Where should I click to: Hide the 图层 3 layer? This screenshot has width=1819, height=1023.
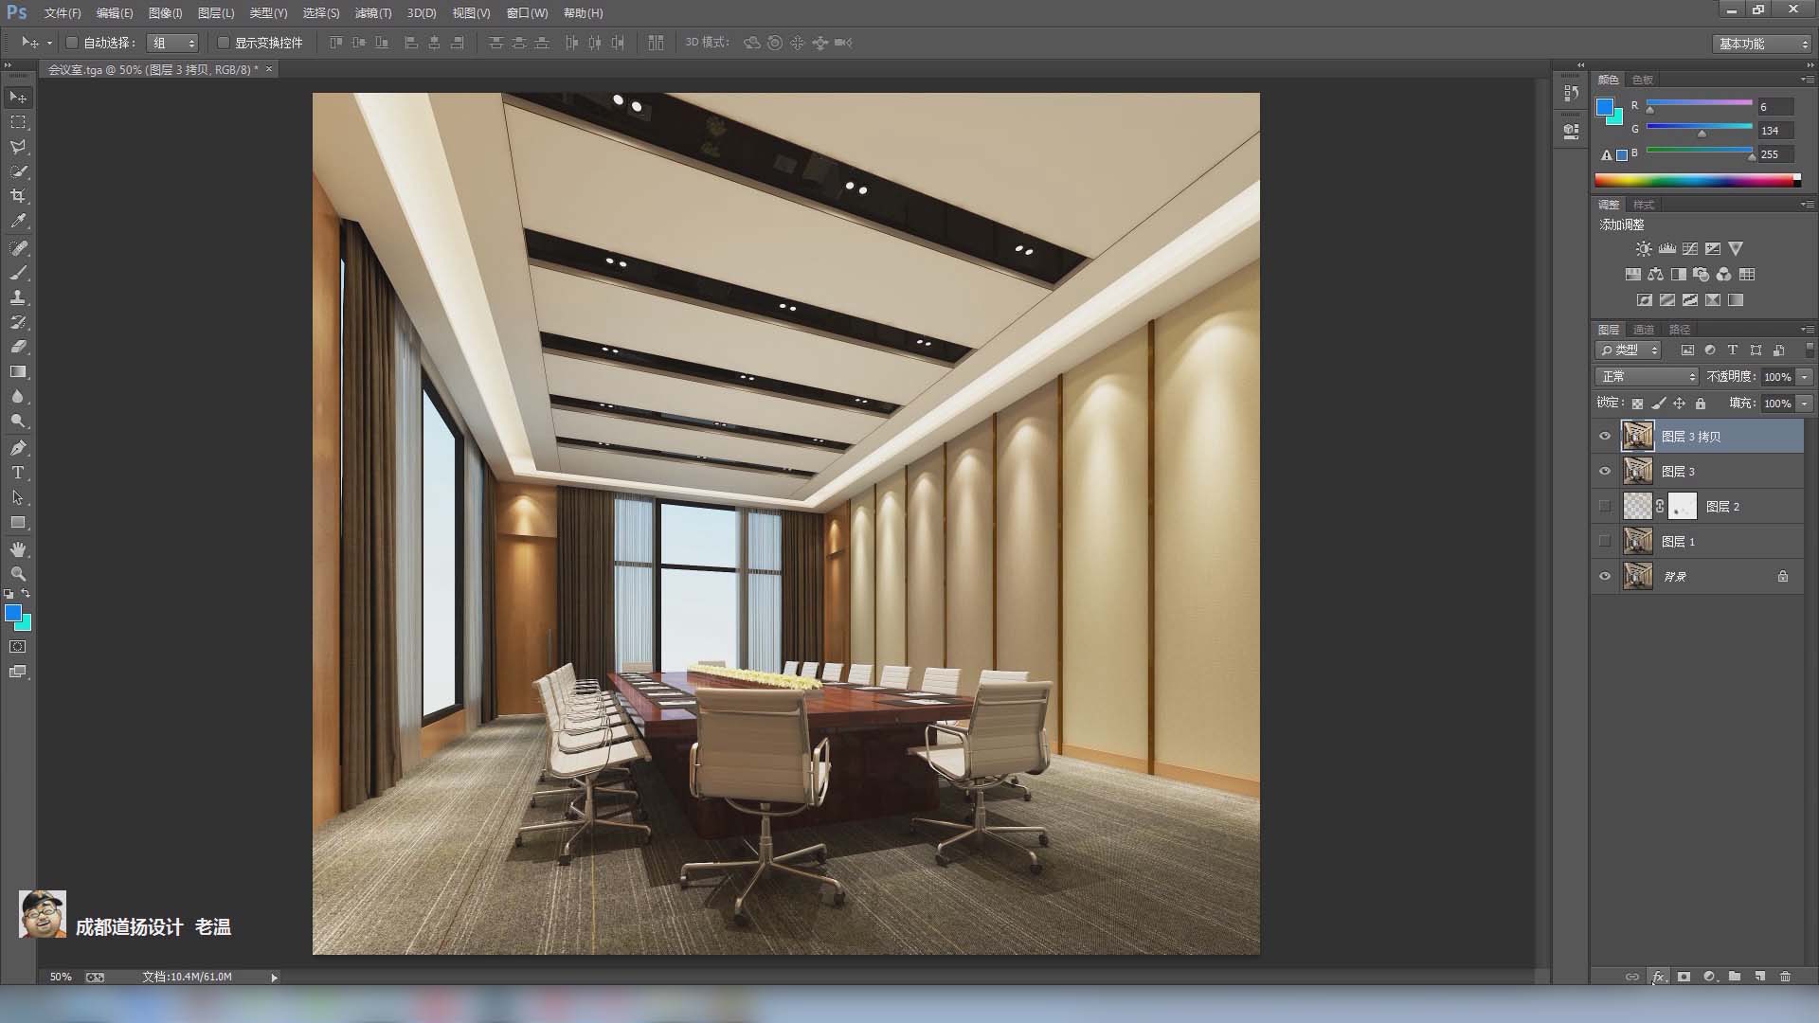point(1605,472)
